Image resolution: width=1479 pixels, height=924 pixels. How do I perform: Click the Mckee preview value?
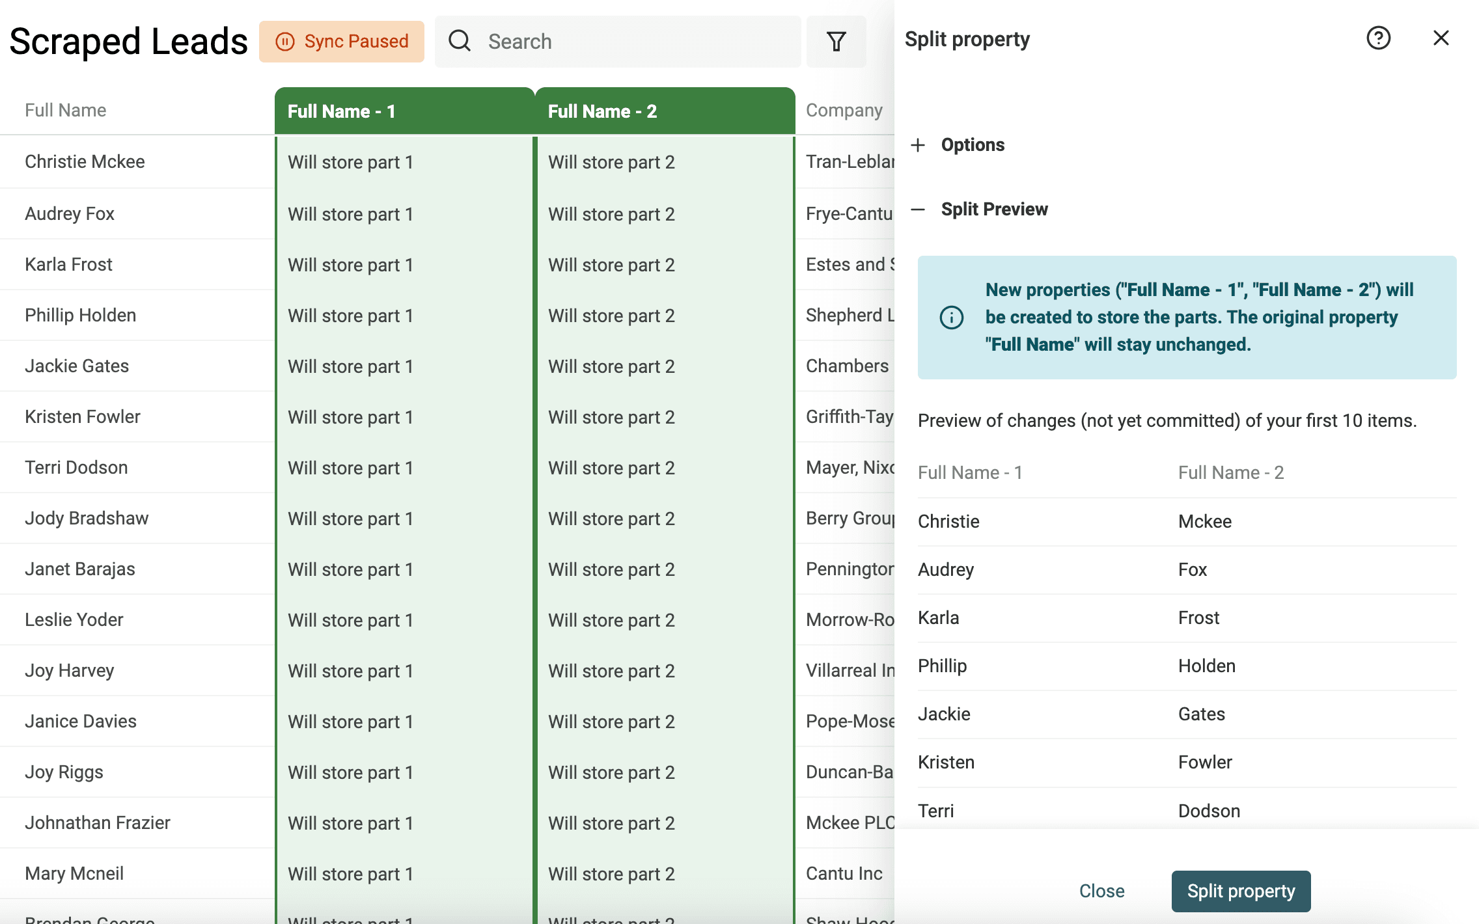pos(1205,521)
